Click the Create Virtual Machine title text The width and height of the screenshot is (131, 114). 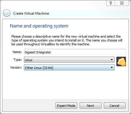tap(31, 13)
